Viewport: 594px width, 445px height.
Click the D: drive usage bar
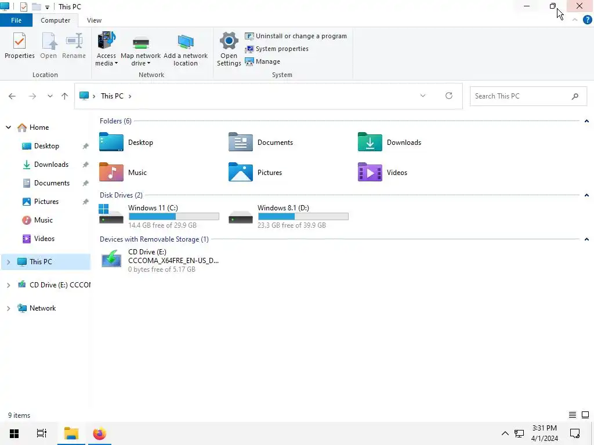303,217
